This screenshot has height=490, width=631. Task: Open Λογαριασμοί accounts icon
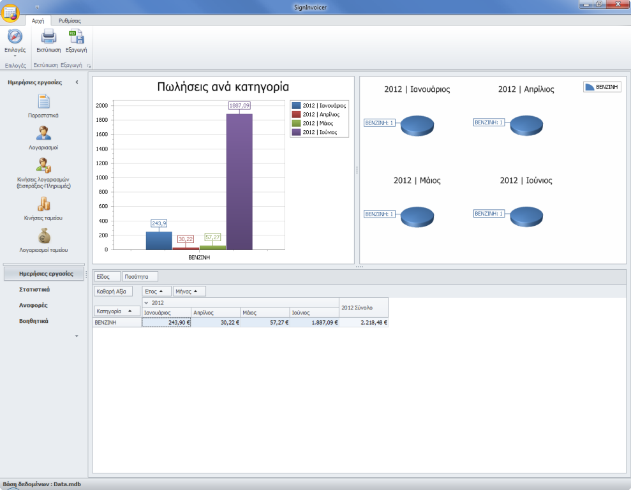point(43,133)
